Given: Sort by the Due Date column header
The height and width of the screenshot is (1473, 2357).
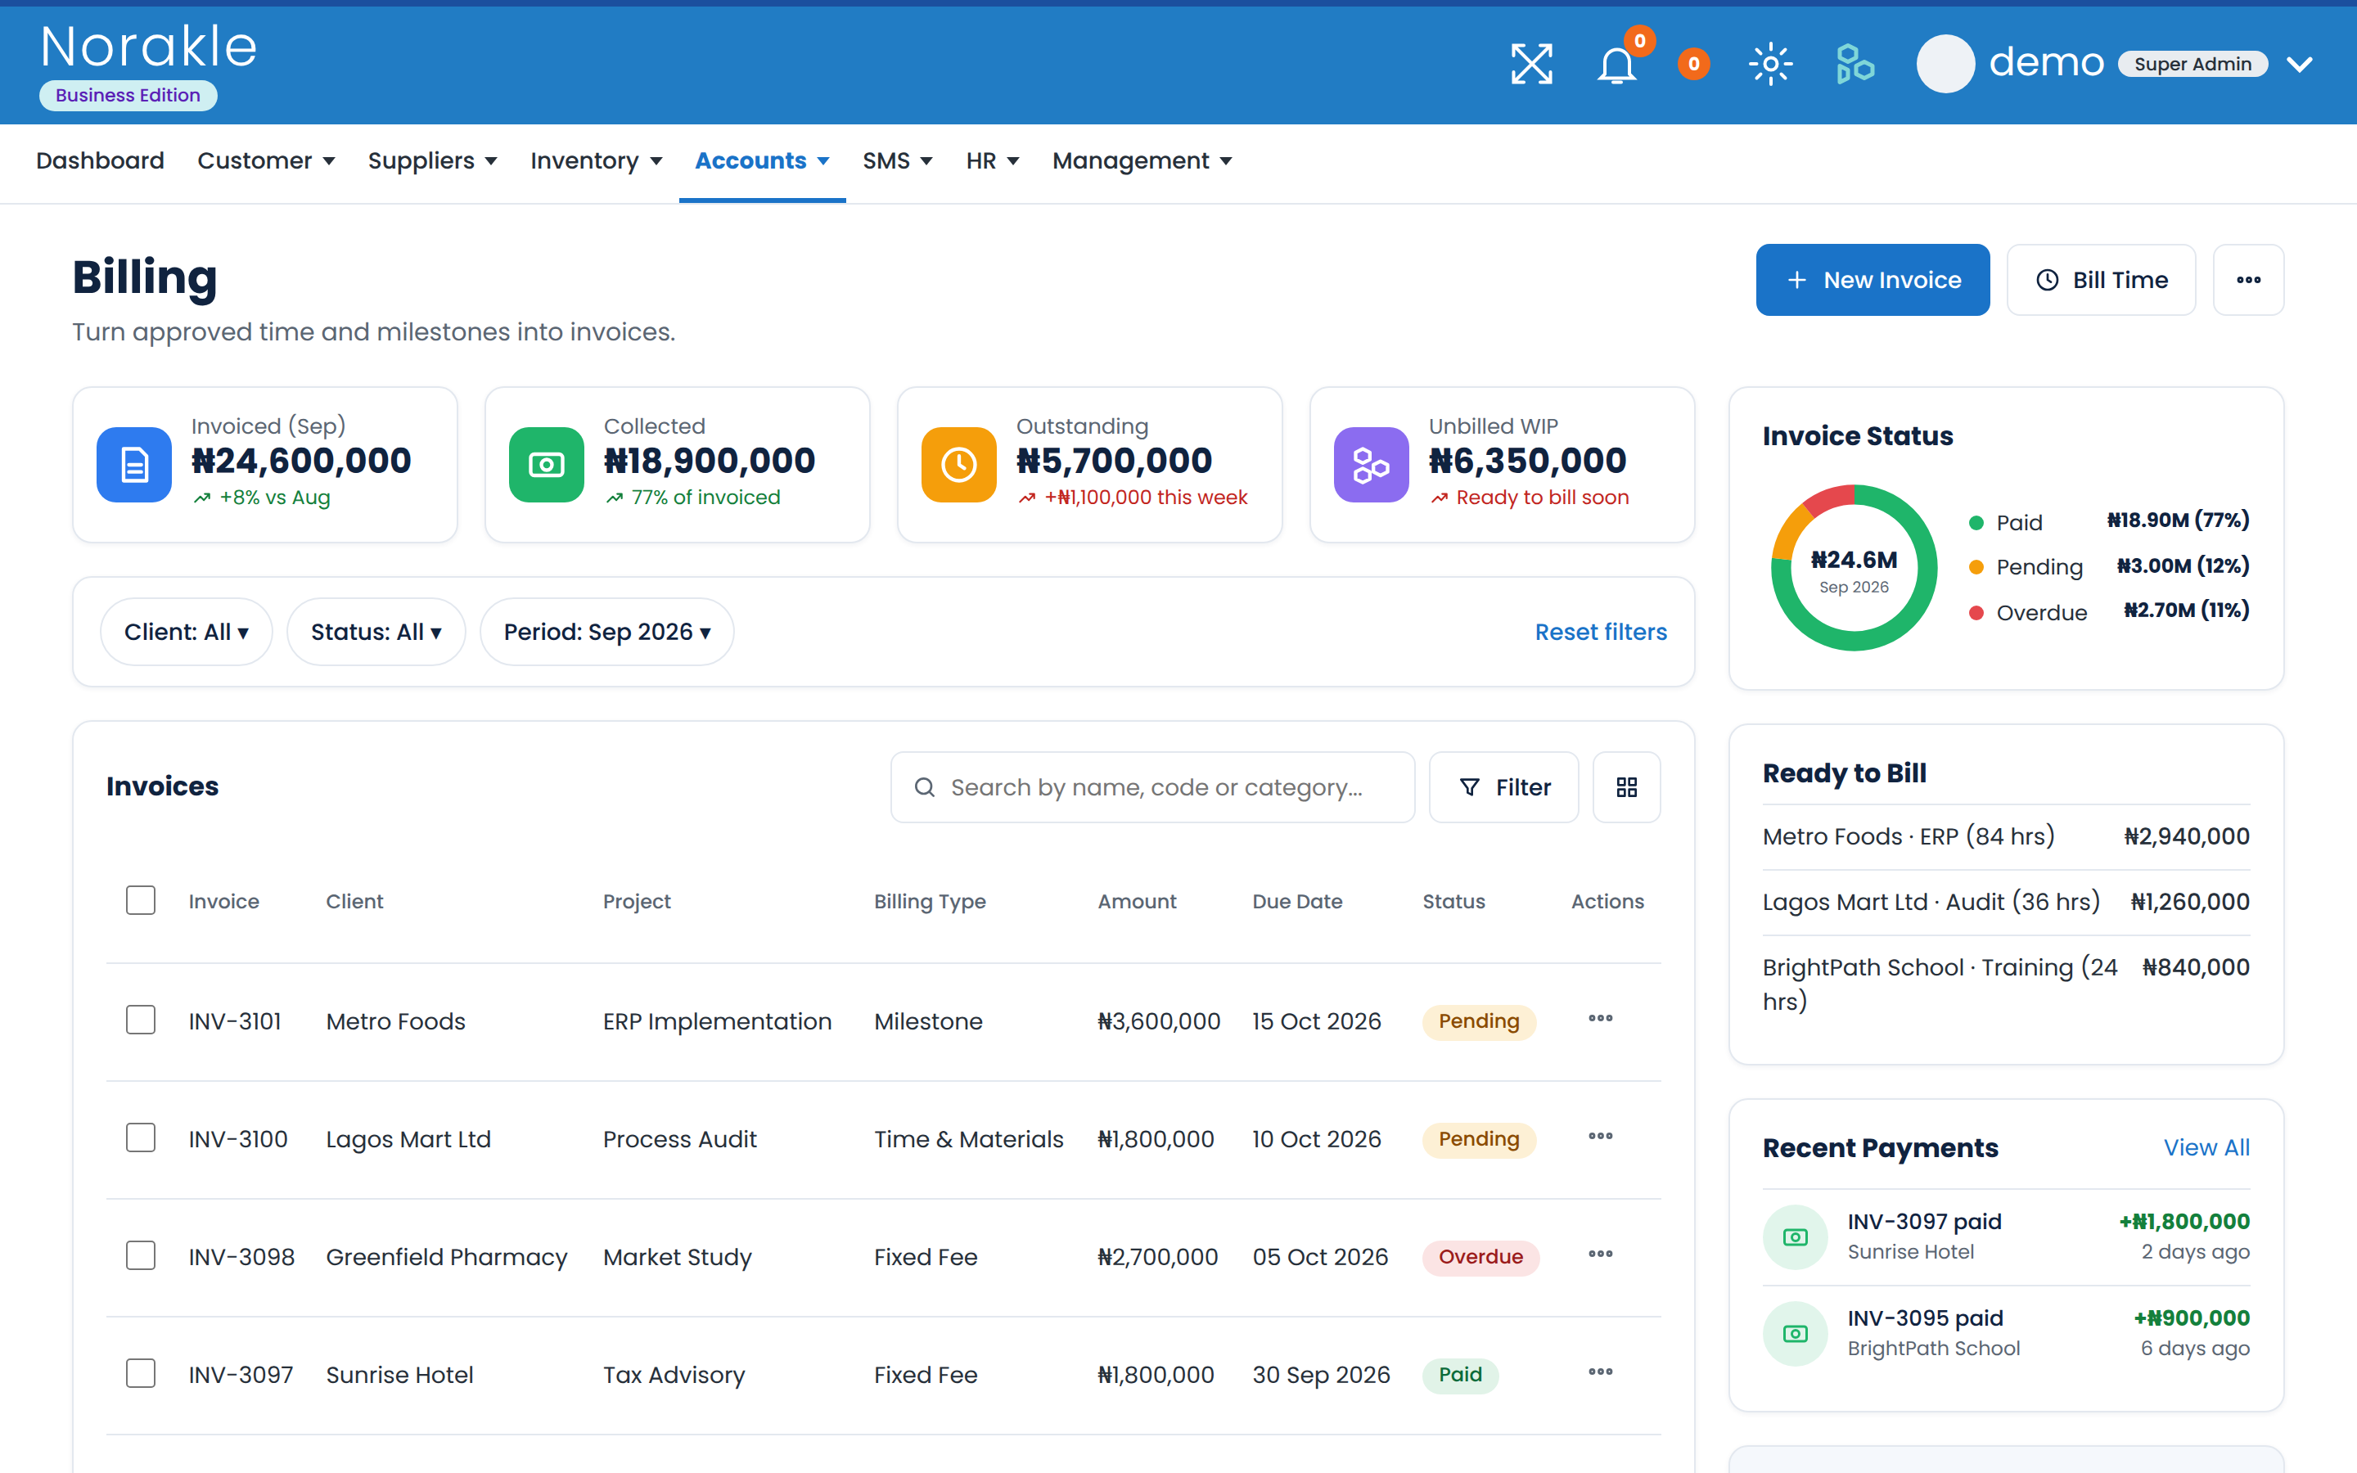Looking at the screenshot, I should tap(1296, 901).
